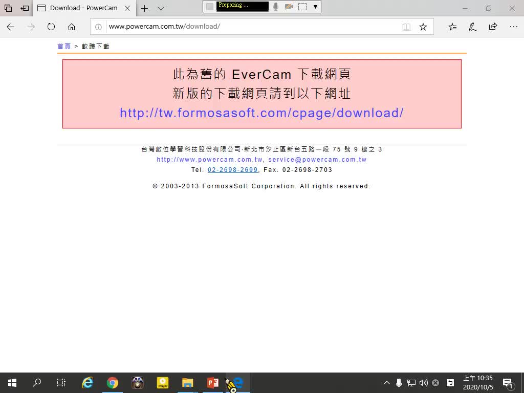This screenshot has height=393, width=524.
Task: Add notes with the pen icon
Action: click(x=472, y=27)
